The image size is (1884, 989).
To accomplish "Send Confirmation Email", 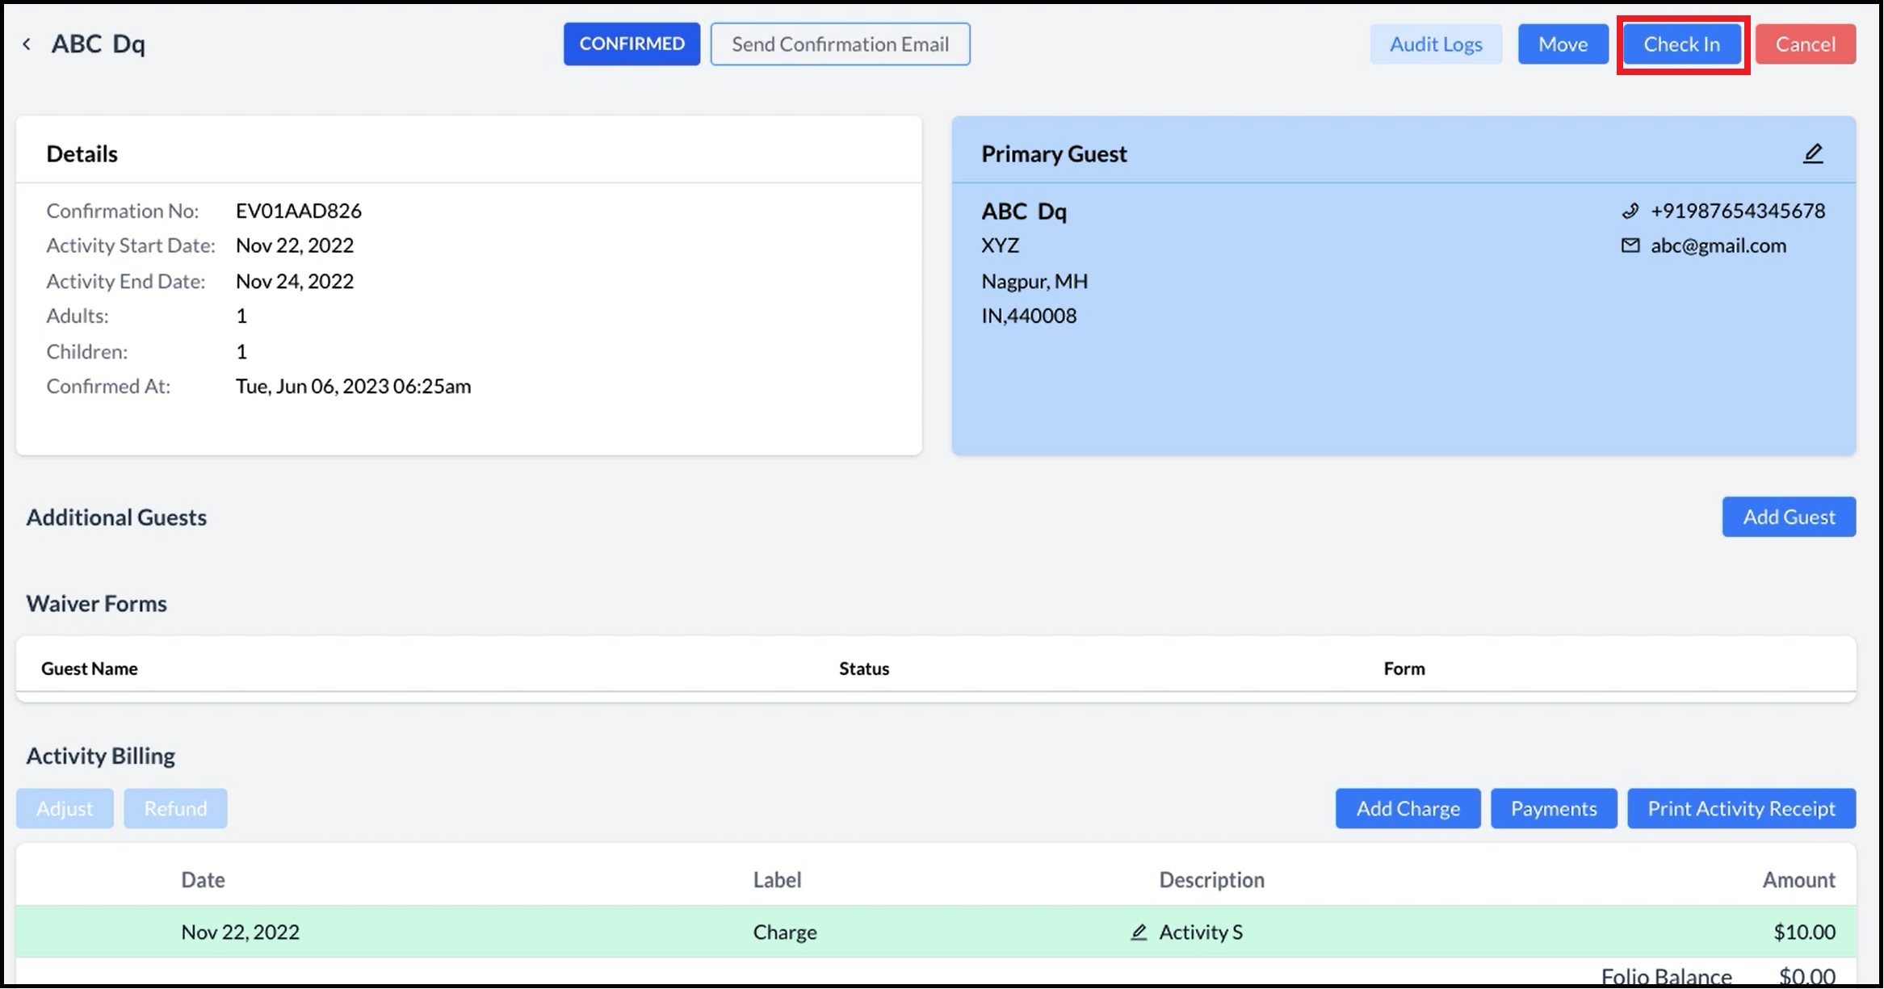I will [840, 44].
